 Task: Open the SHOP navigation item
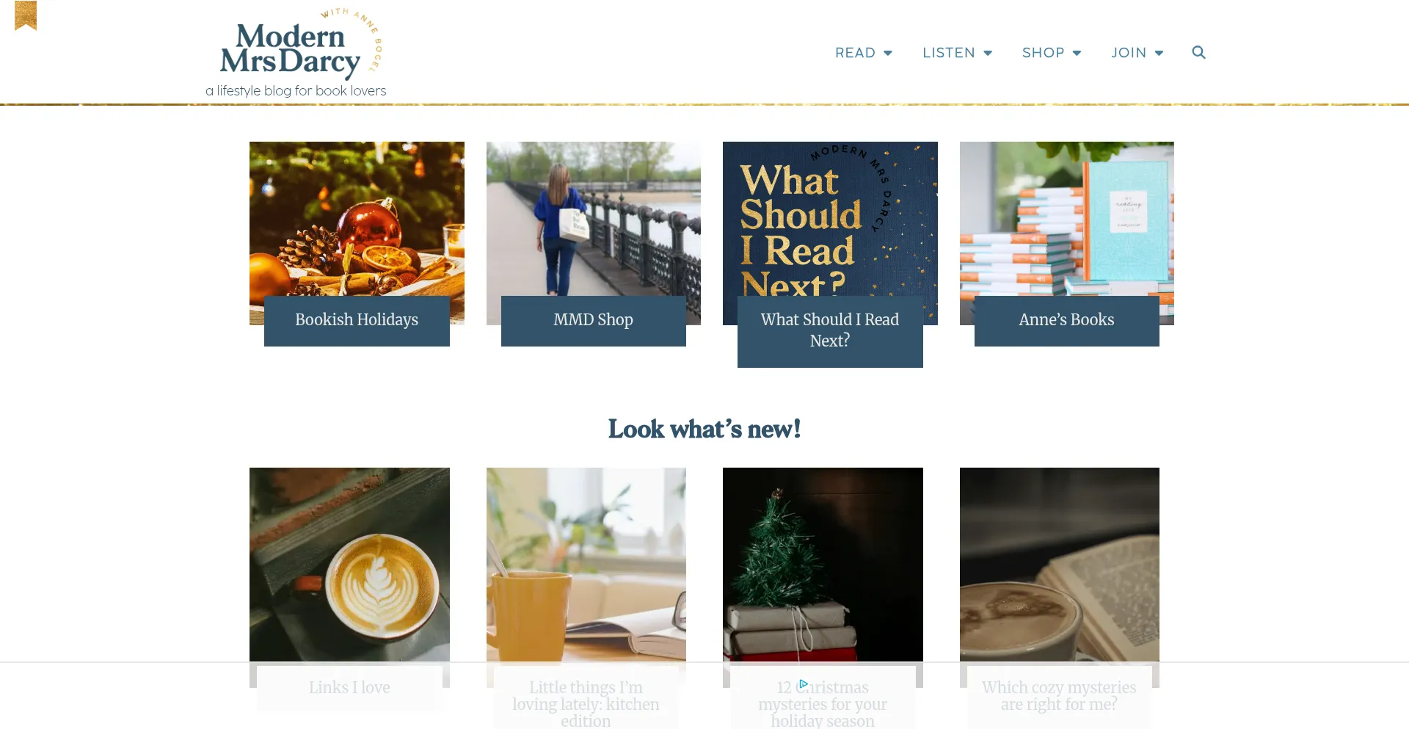click(x=1043, y=53)
